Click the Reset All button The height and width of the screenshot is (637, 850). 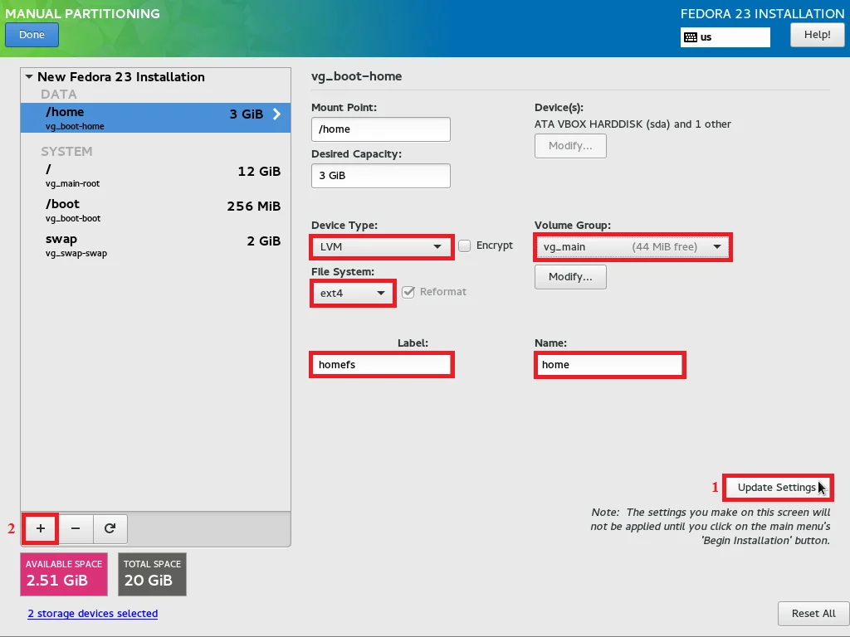pyautogui.click(x=813, y=614)
